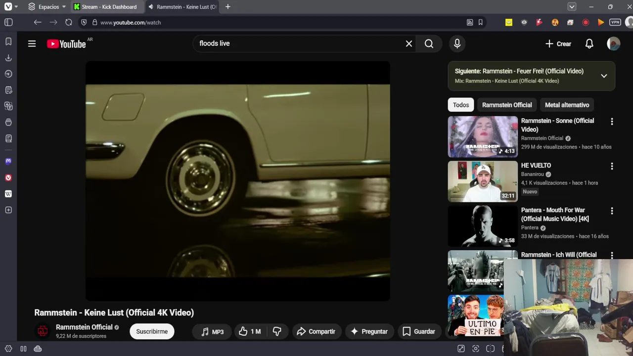633x356 pixels.
Task: Go back to previous page
Action: pyautogui.click(x=38, y=22)
